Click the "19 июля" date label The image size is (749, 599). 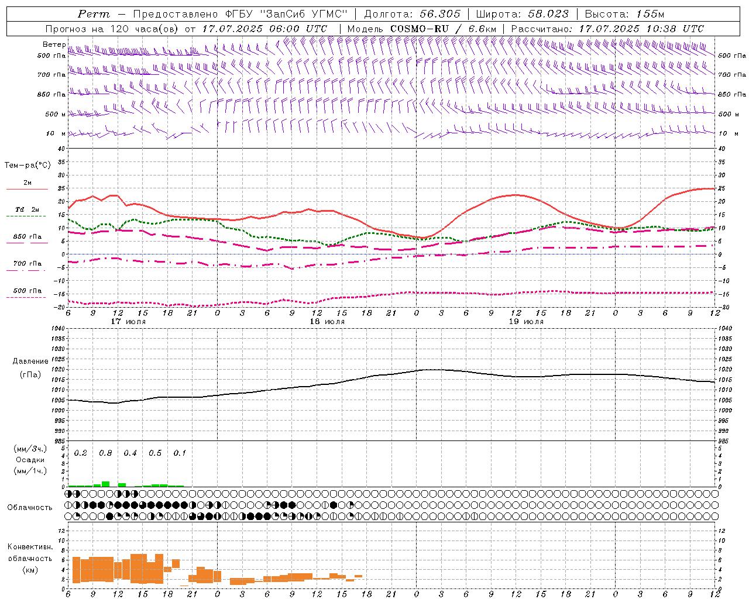click(x=526, y=322)
